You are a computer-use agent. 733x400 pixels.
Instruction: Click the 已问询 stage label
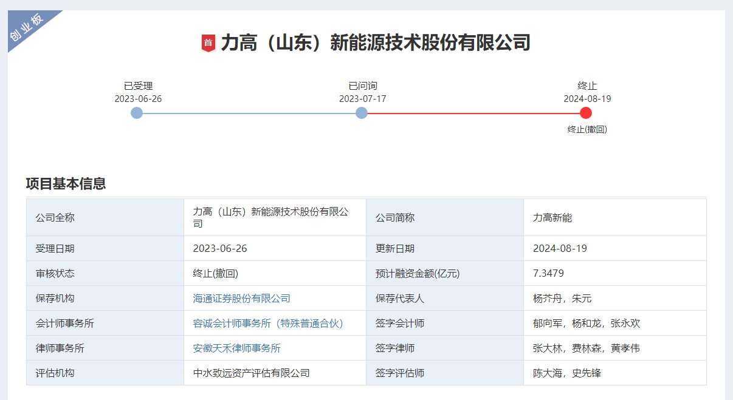363,86
